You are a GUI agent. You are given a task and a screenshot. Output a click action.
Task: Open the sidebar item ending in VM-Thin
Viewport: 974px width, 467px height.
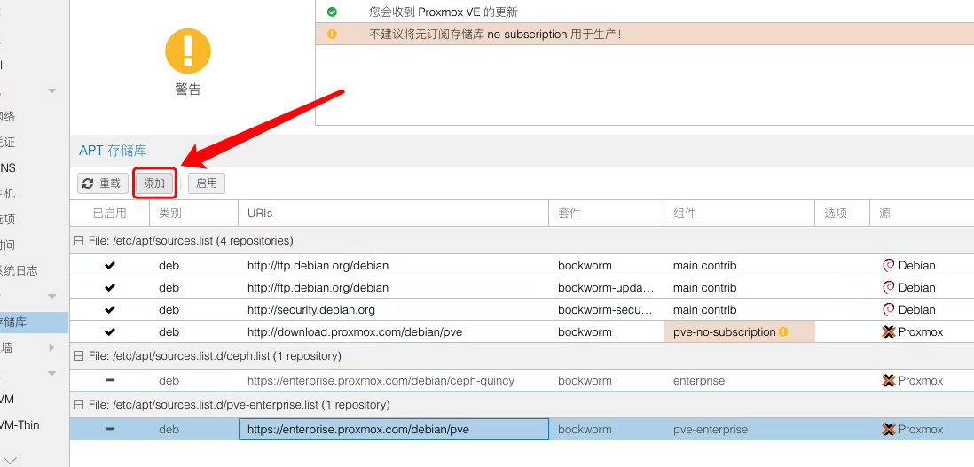[x=35, y=425]
